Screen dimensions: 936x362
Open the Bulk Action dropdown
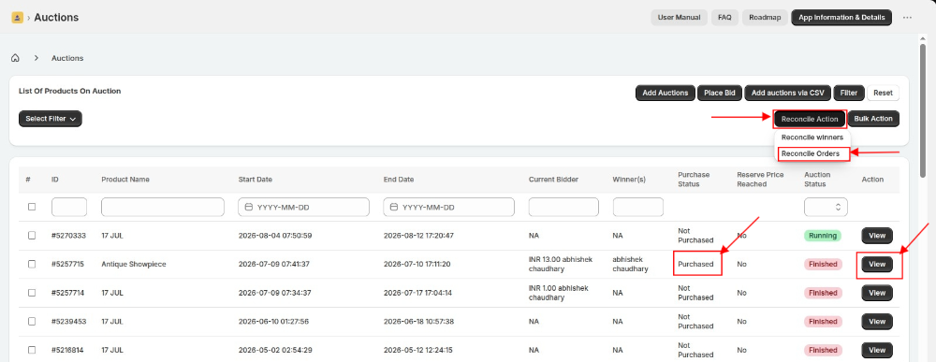click(x=873, y=119)
